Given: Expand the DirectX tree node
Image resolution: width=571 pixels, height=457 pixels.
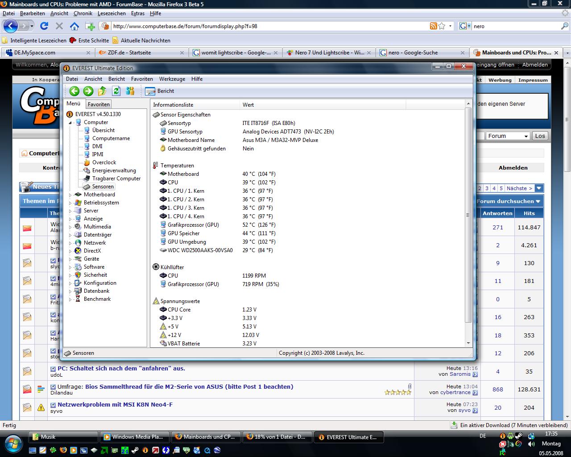Looking at the screenshot, I should pos(70,251).
